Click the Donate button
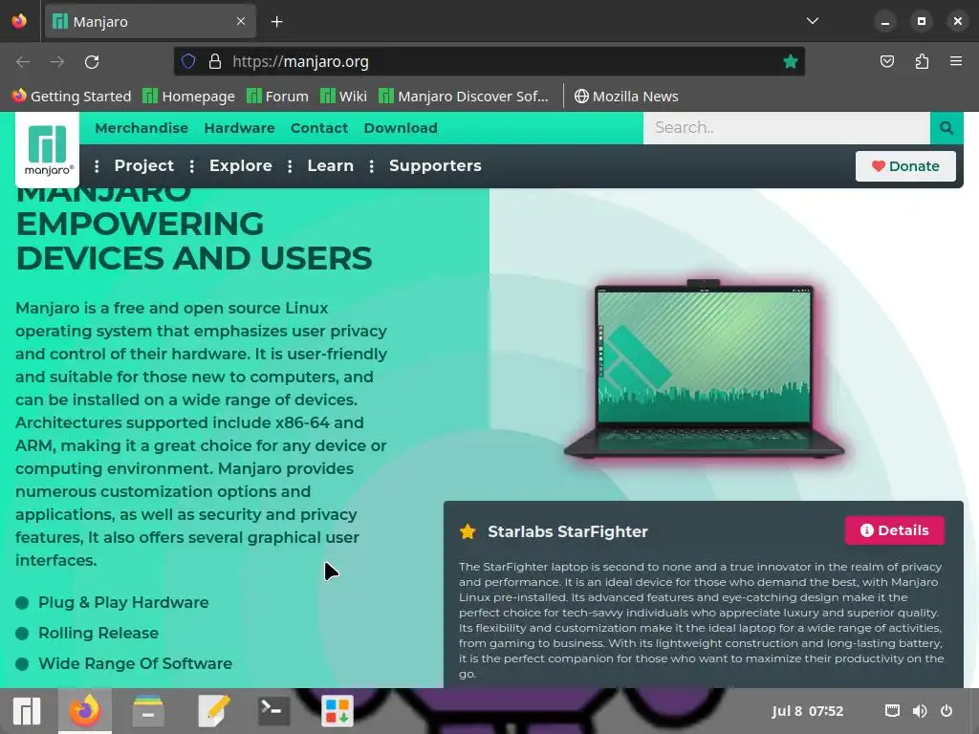Image resolution: width=979 pixels, height=734 pixels. tap(905, 166)
